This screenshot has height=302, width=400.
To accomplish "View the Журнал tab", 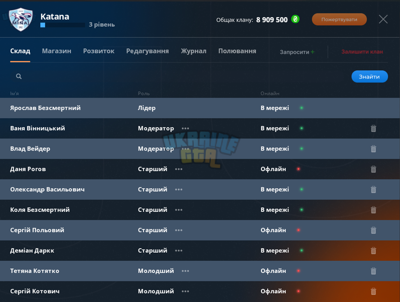I will pos(194,51).
